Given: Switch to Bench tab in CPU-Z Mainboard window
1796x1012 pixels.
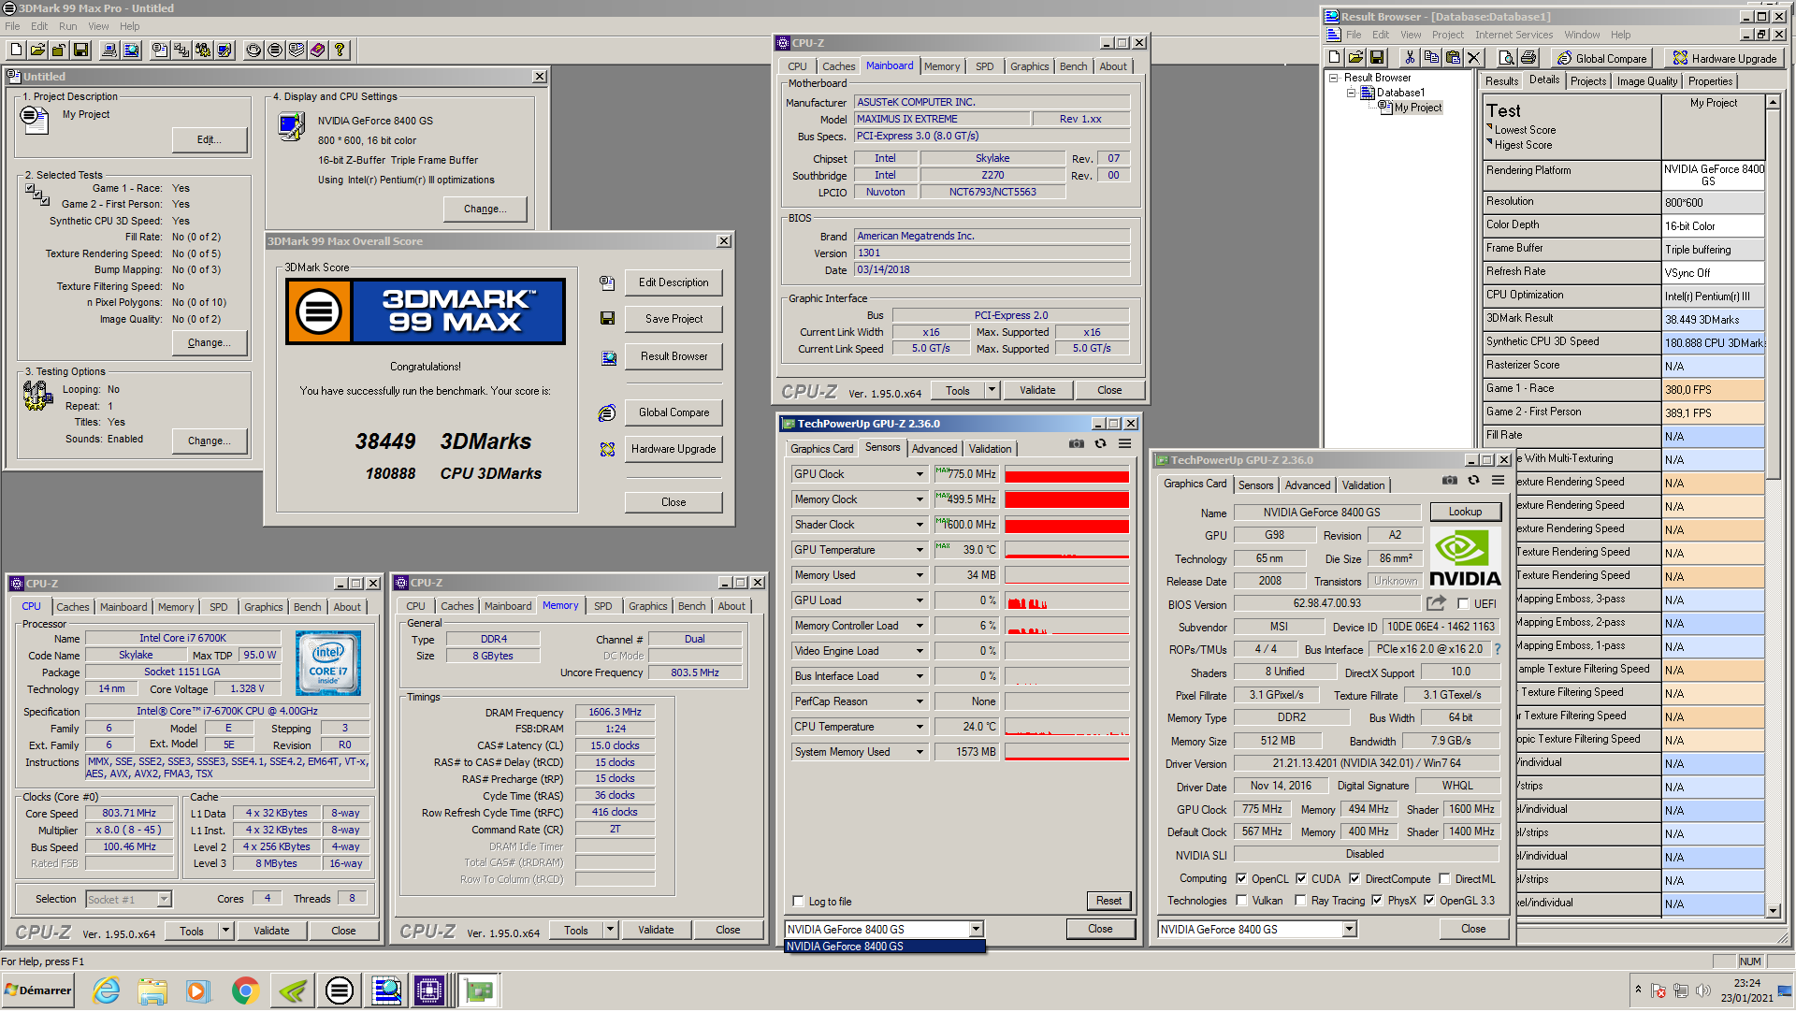Looking at the screenshot, I should pyautogui.click(x=1073, y=66).
